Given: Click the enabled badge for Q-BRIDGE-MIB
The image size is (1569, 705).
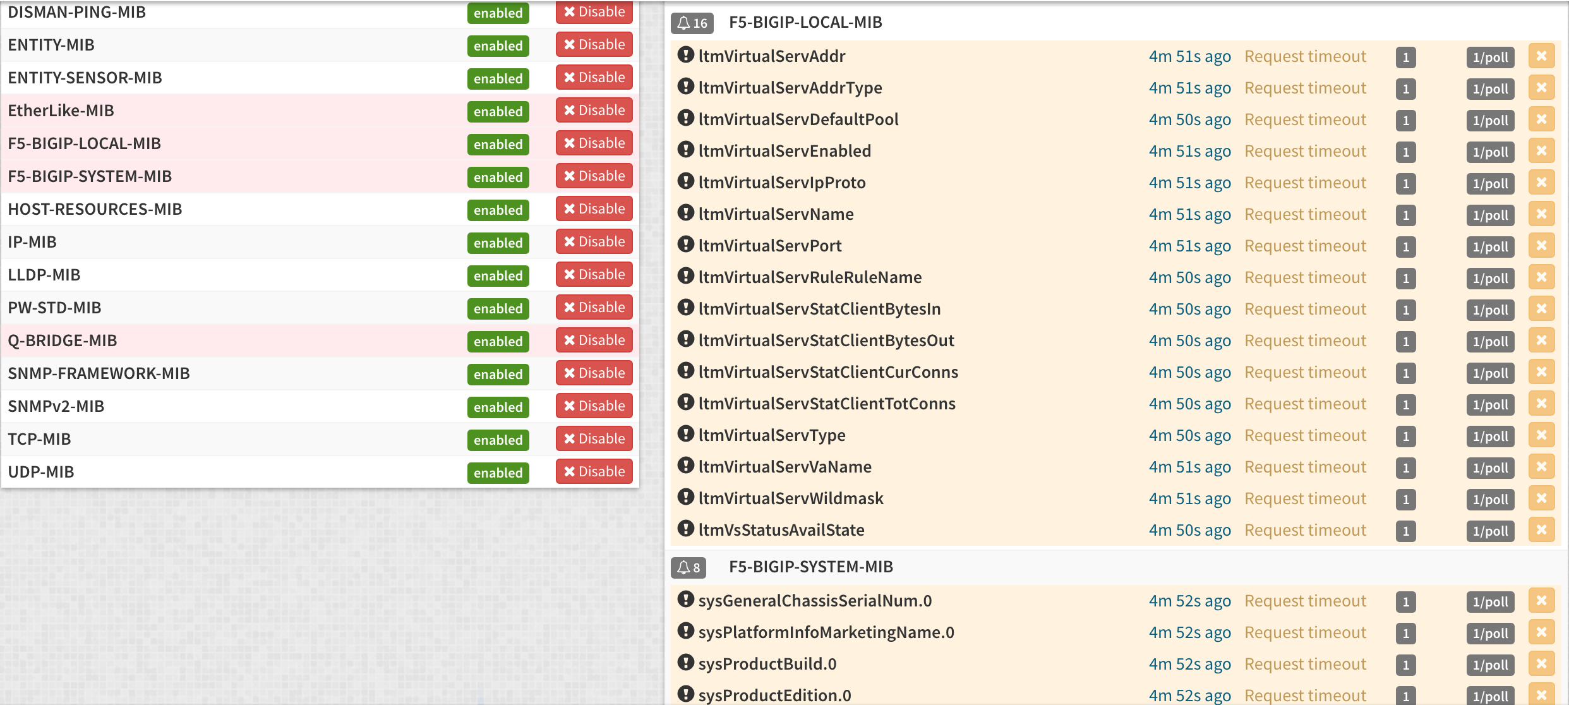Looking at the screenshot, I should (498, 342).
